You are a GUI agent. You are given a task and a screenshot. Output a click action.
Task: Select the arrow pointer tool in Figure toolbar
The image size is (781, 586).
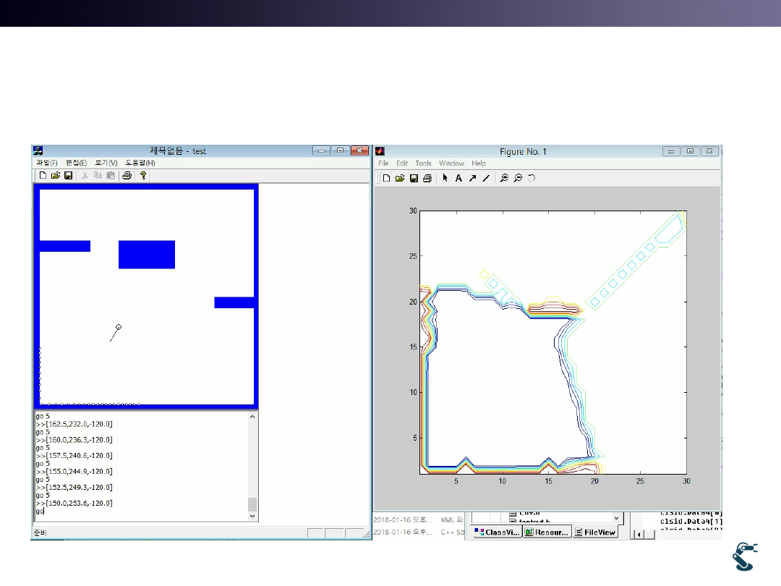(x=445, y=178)
